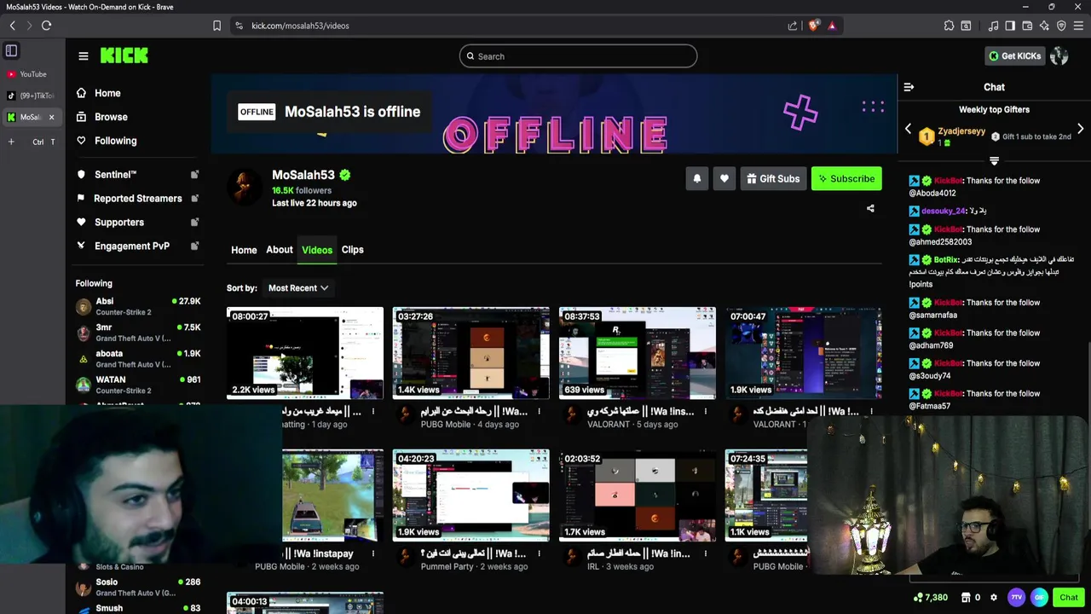Collapse the chat panel arrow icon
The image size is (1091, 614).
909,87
